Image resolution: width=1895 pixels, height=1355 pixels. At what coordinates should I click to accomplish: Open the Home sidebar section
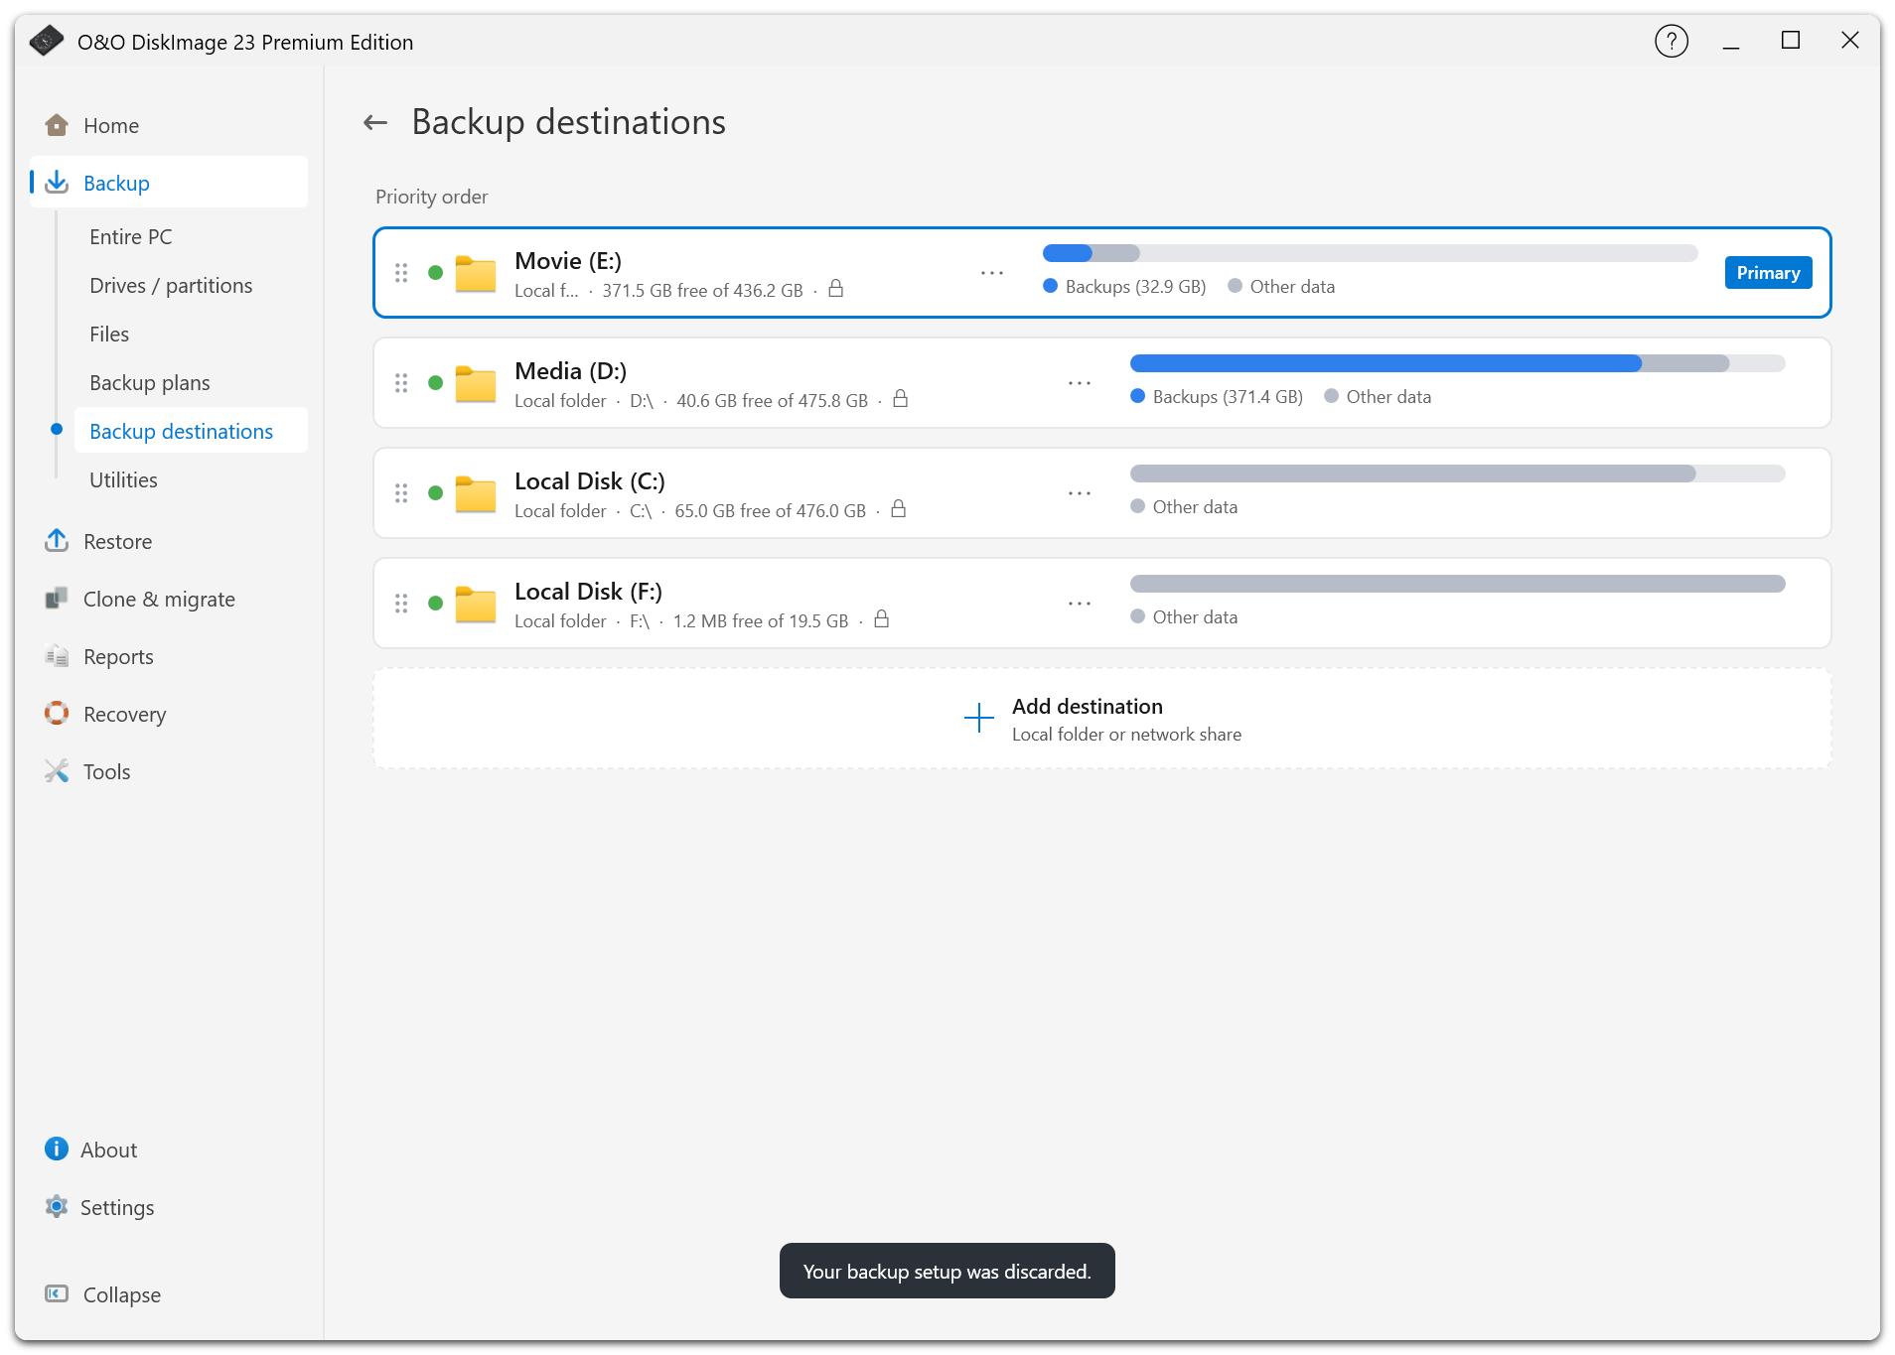[167, 126]
